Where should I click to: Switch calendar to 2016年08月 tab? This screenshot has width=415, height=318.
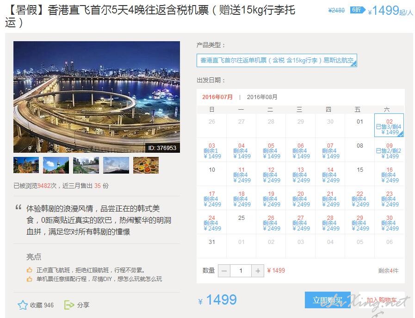coord(262,97)
